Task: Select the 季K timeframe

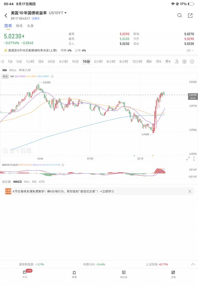Action: pyautogui.click(x=168, y=62)
